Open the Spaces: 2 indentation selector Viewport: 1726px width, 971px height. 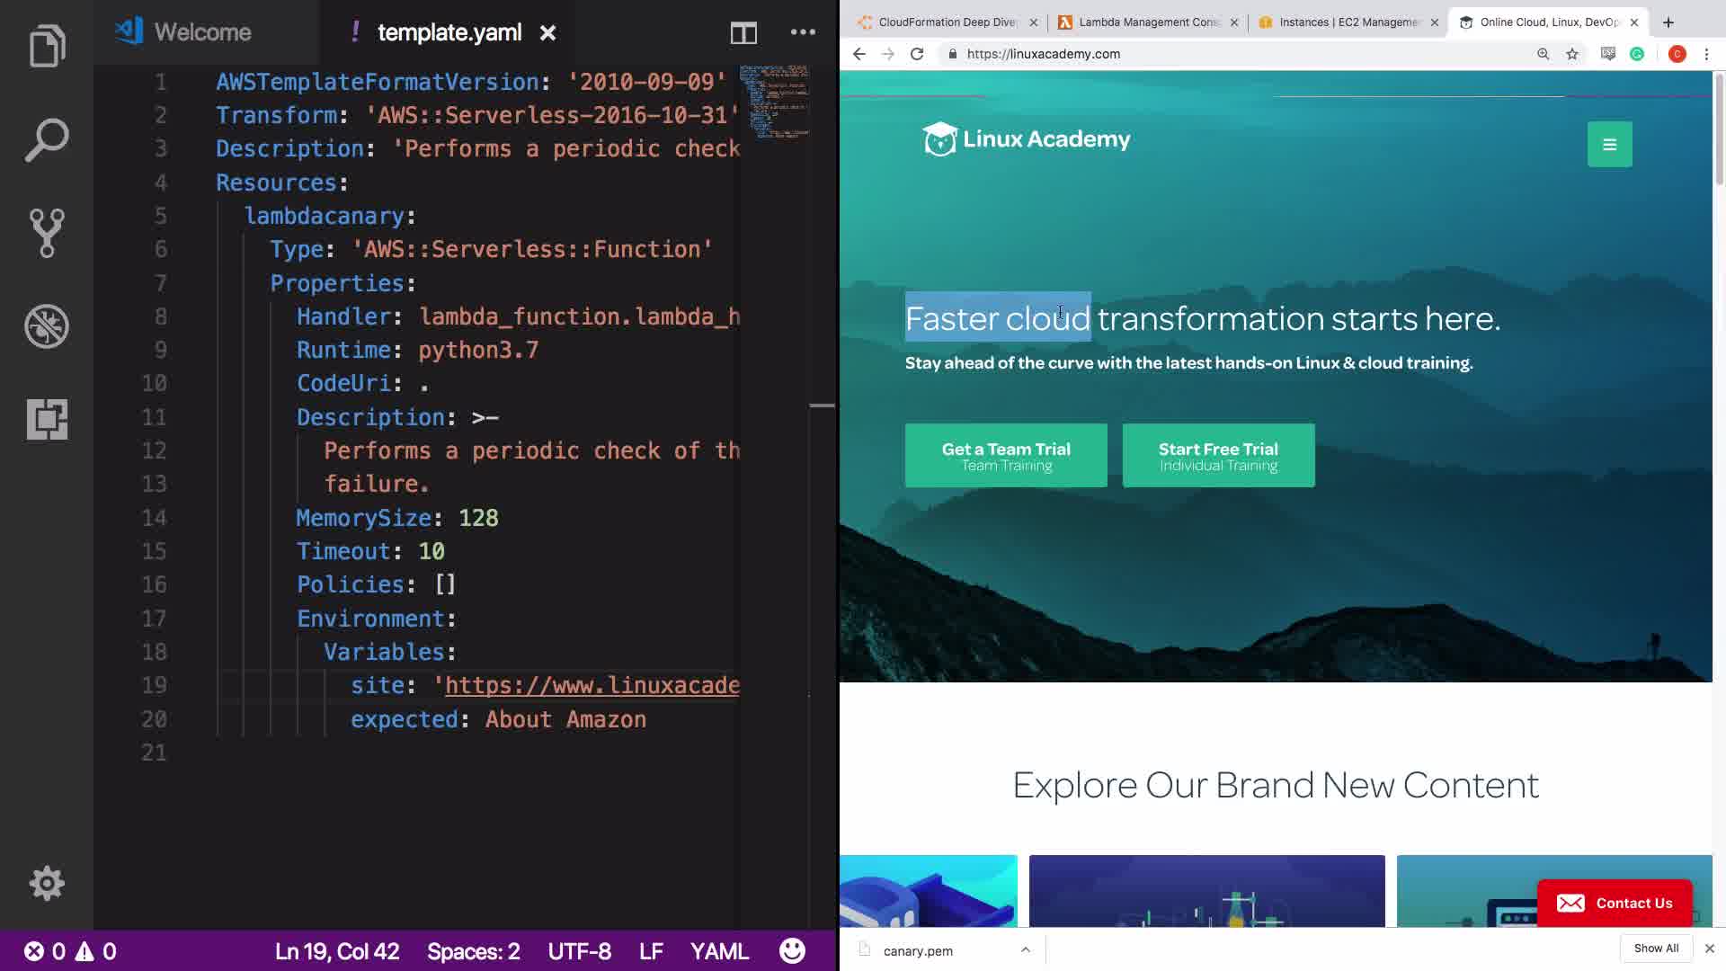pos(474,951)
